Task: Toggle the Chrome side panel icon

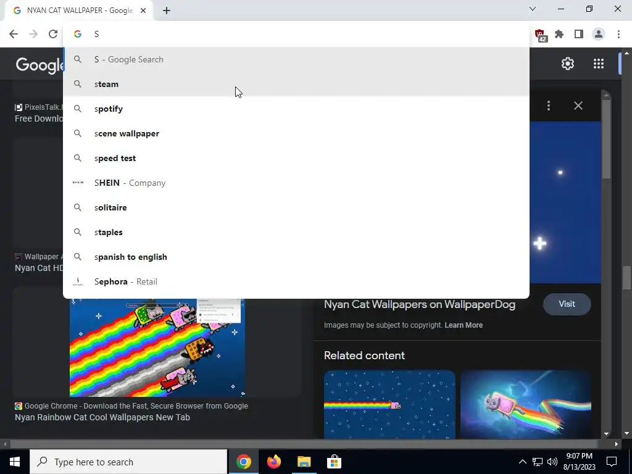Action: pyautogui.click(x=579, y=35)
